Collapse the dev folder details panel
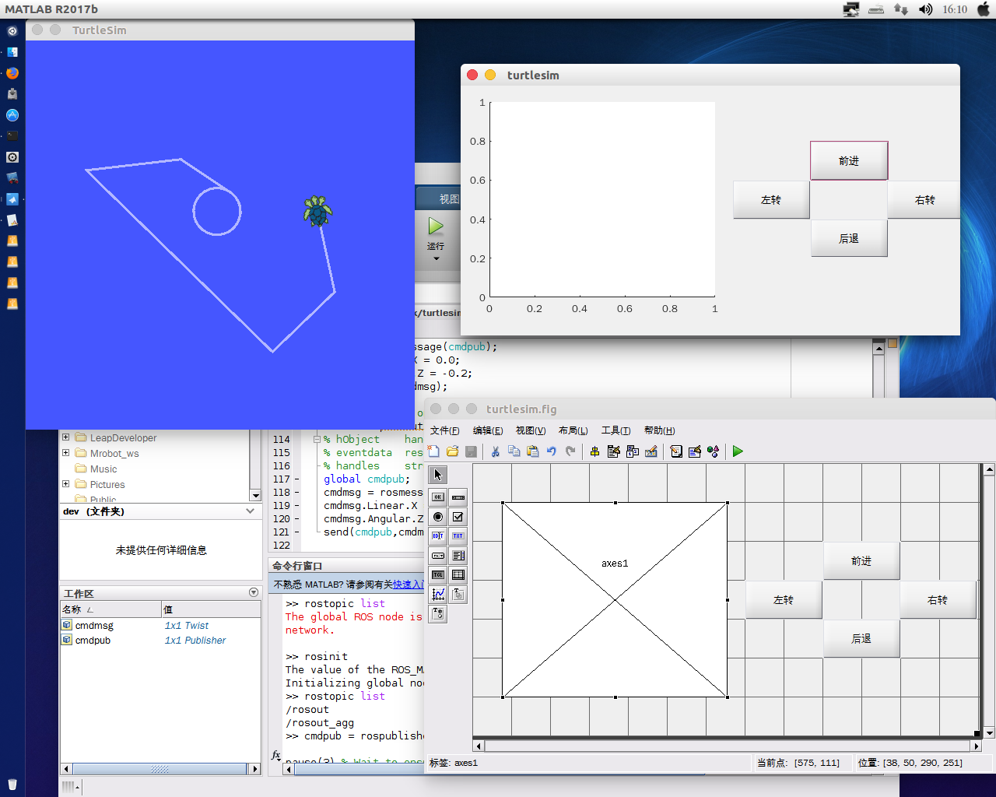The width and height of the screenshot is (996, 797). point(250,511)
